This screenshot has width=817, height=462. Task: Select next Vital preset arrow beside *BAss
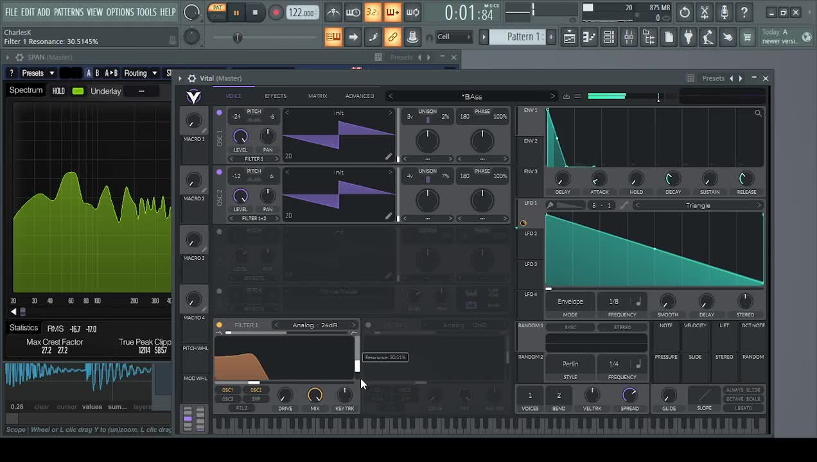click(552, 96)
